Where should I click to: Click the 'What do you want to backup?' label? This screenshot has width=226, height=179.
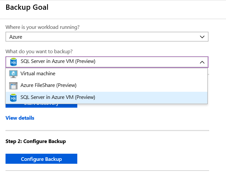click(x=39, y=52)
